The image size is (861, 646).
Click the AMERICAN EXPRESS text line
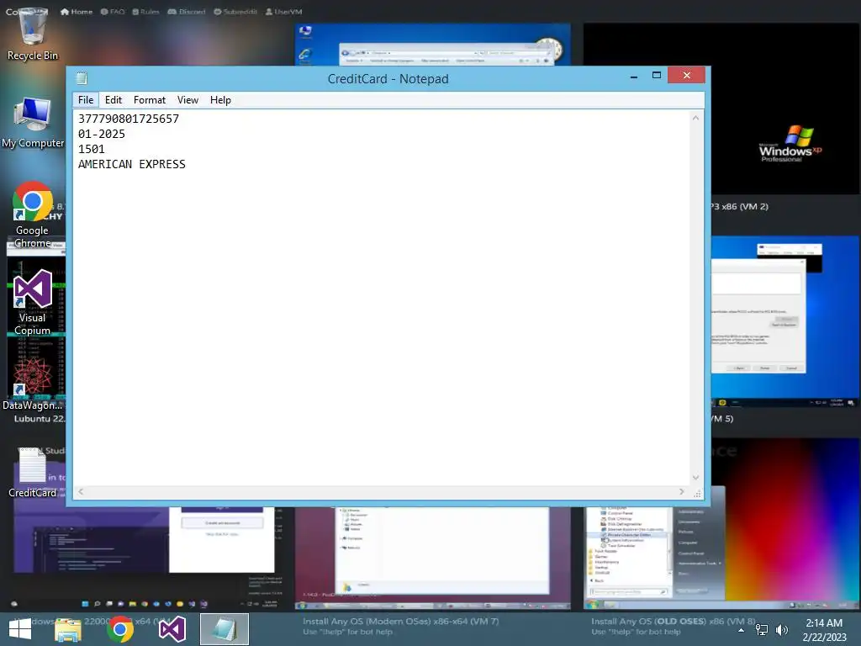tap(132, 164)
